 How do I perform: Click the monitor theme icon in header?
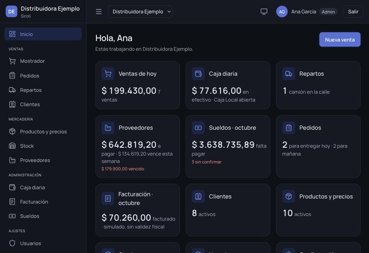(x=264, y=12)
